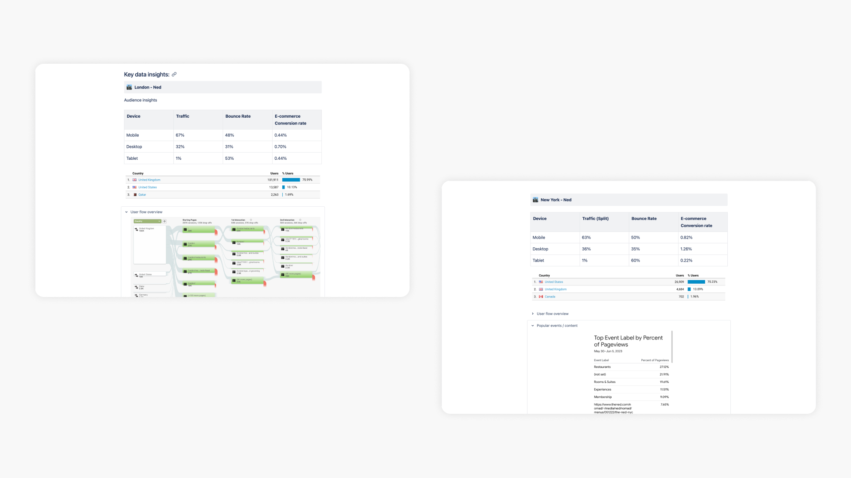The width and height of the screenshot is (851, 478).
Task: Click the London - Ned cityscape icon
Action: point(129,87)
